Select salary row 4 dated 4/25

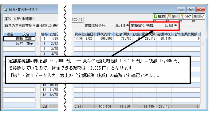(49, 54)
